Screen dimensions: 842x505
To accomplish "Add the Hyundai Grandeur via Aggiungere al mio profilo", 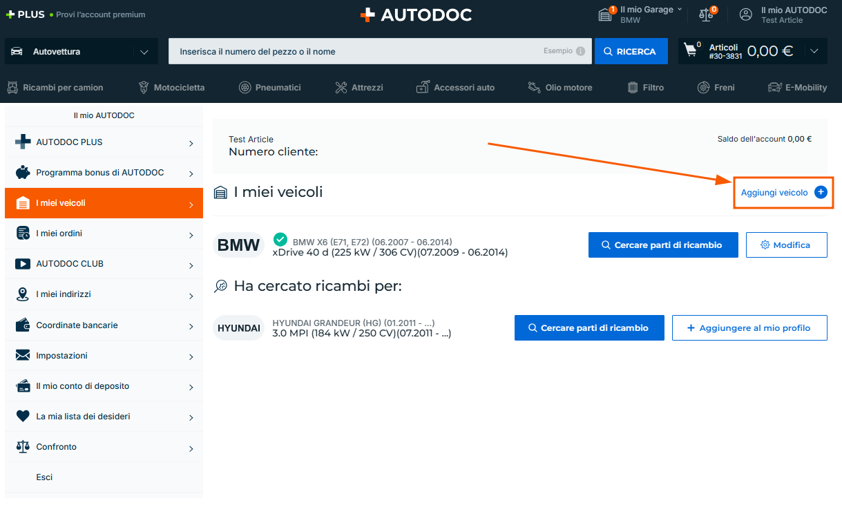I will click(x=749, y=328).
